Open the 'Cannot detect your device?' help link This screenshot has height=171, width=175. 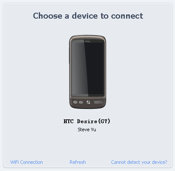pos(139,162)
